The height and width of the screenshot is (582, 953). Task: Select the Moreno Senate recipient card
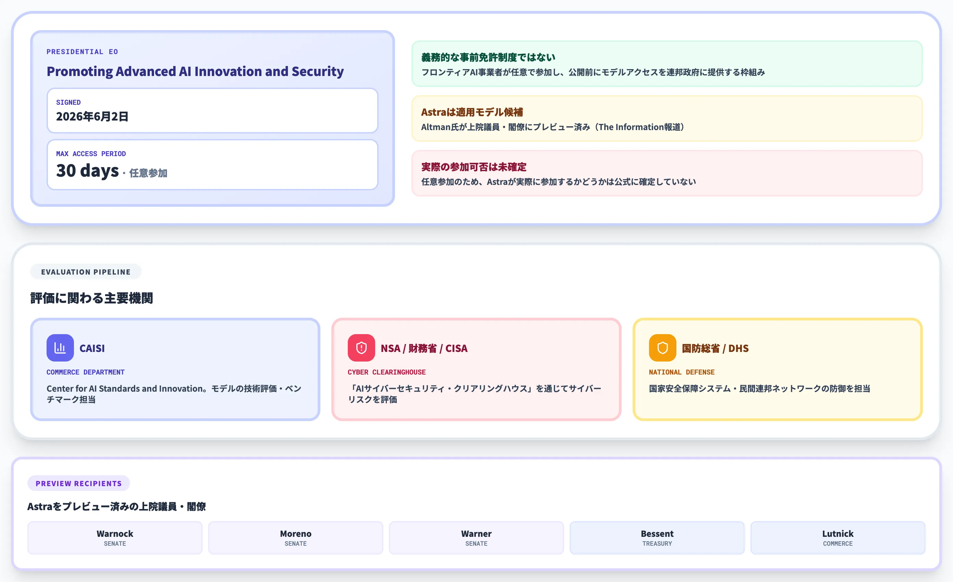point(295,537)
